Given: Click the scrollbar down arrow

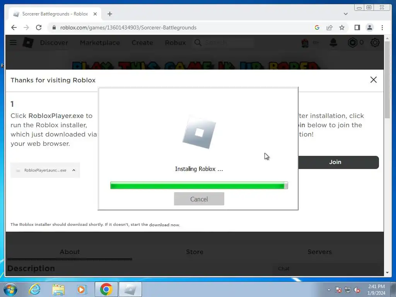Looking at the screenshot, I should click(387, 273).
